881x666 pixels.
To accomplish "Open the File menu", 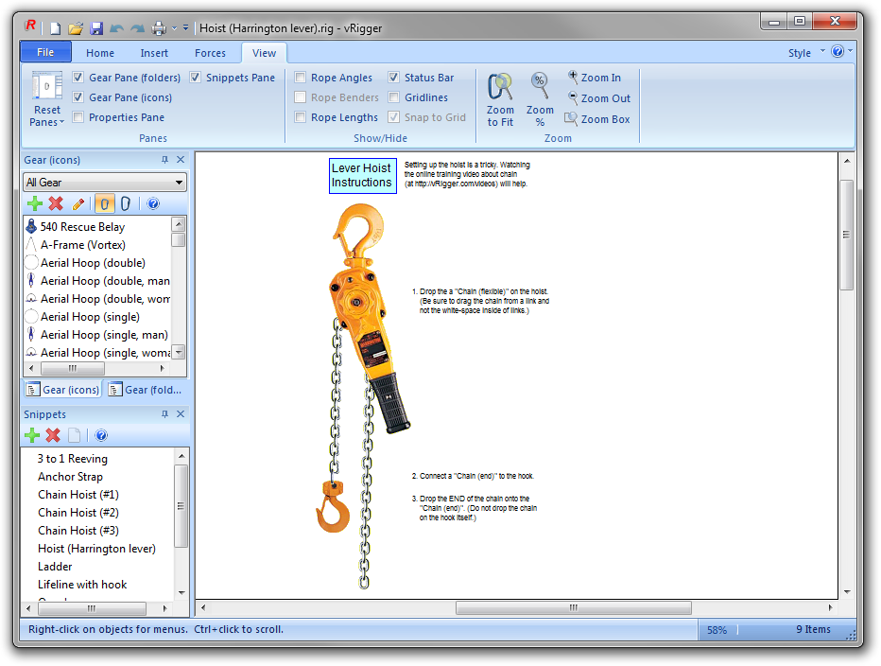I will tap(44, 52).
